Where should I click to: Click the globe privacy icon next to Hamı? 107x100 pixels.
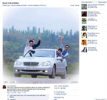pyautogui.click(x=61, y=88)
